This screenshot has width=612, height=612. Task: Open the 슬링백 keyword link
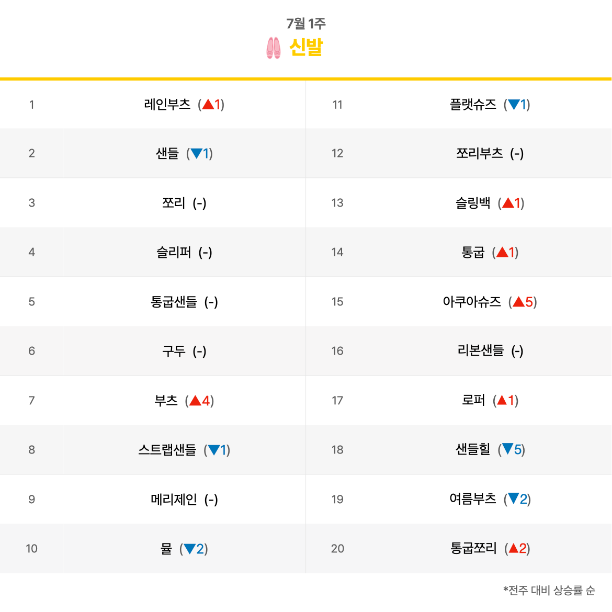point(473,203)
